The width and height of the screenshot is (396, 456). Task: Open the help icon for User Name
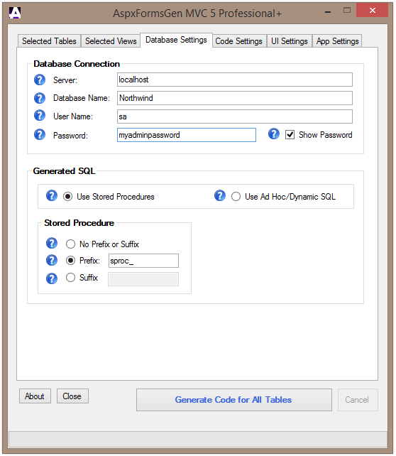pyautogui.click(x=40, y=116)
